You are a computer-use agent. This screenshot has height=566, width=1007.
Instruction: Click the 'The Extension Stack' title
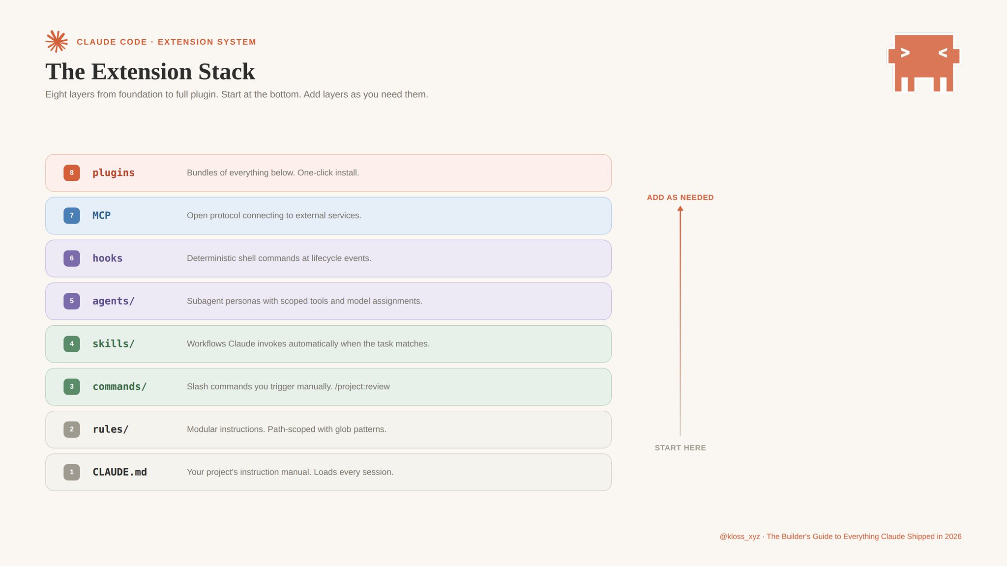(150, 72)
